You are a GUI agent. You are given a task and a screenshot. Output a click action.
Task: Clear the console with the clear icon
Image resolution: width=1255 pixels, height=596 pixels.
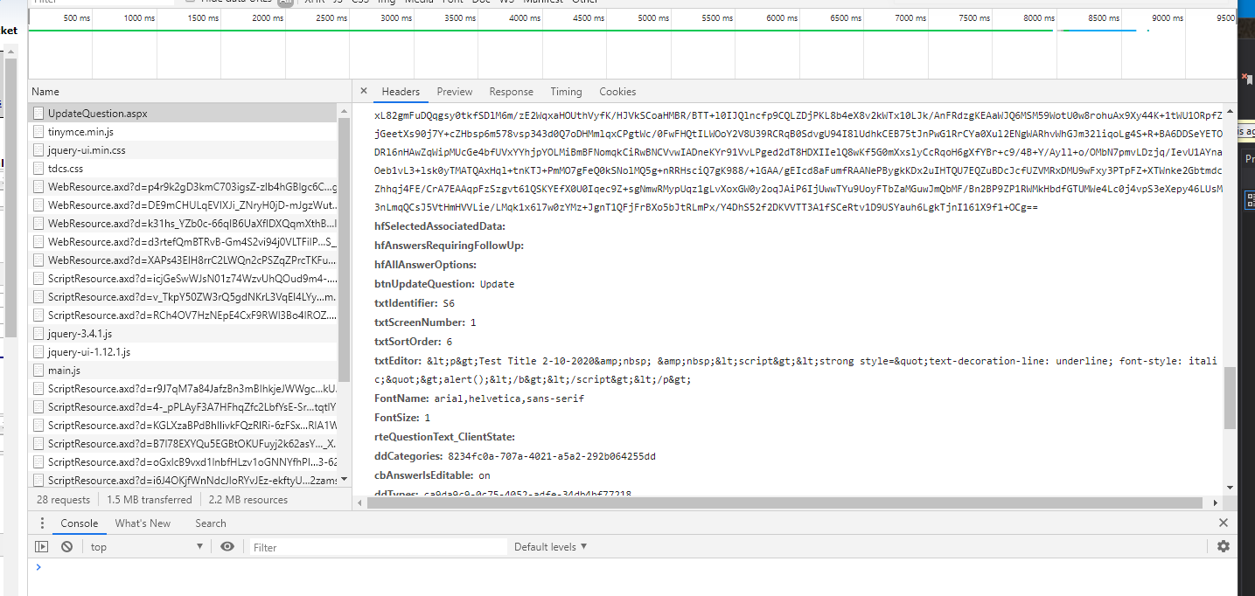point(66,546)
